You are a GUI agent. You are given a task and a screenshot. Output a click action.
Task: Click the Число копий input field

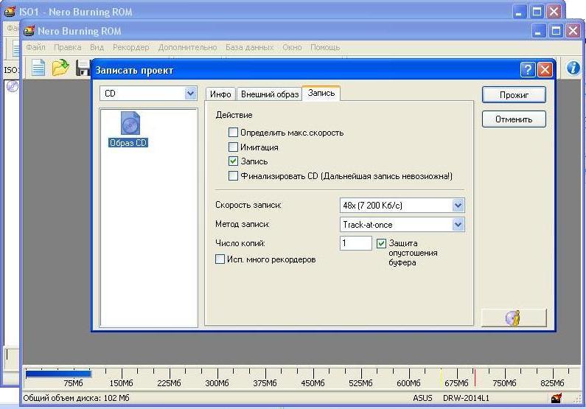click(x=355, y=243)
